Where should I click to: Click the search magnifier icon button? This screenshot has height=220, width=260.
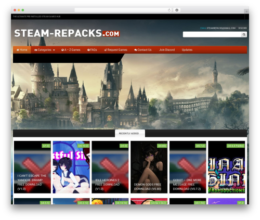(x=244, y=34)
